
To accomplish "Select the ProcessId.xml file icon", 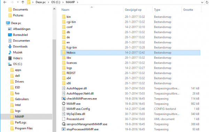I will (64, 119).
